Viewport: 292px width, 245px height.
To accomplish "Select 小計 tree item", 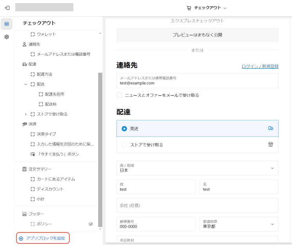I will pyautogui.click(x=40, y=199).
